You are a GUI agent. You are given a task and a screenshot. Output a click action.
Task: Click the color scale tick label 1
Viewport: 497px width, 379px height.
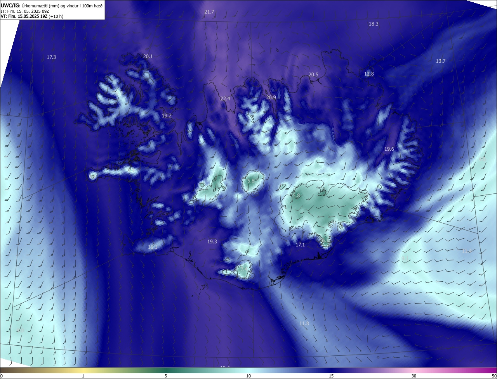83,376
